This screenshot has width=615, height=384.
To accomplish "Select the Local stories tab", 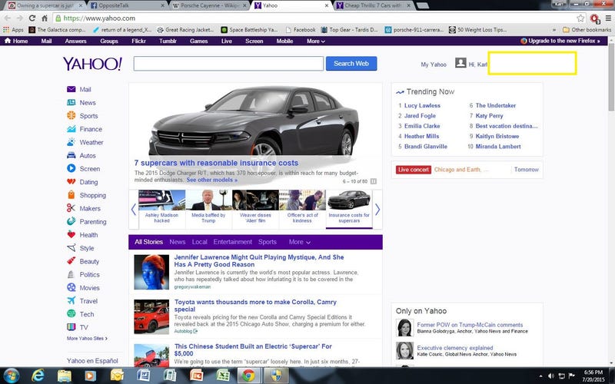I will pyautogui.click(x=199, y=242).
